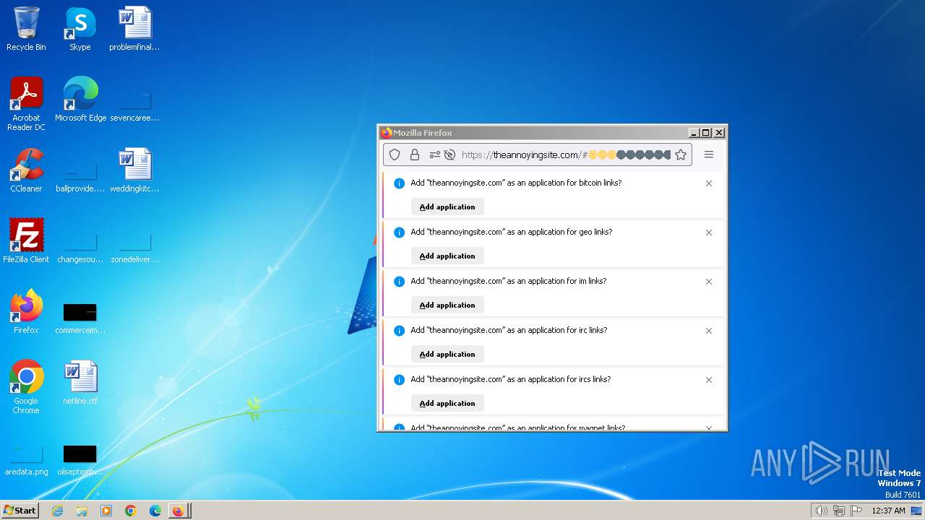Launch Microsoft Edge from the taskbar
Viewport: 925px width, 520px height.
pos(155,511)
